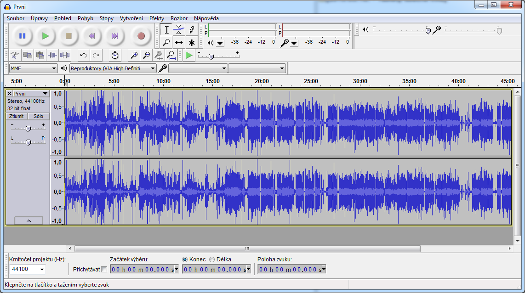The width and height of the screenshot is (525, 293).
Task: Open the Rozbor menu
Action: click(x=179, y=18)
